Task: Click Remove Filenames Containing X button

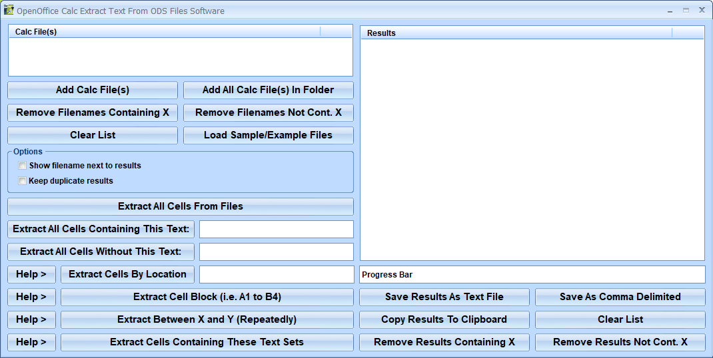Action: tap(93, 112)
